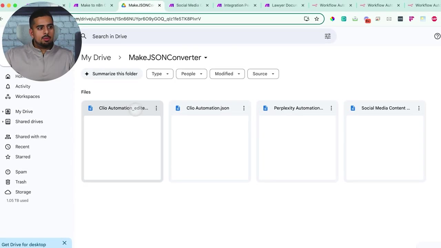Click the Trash bin icon in sidebar
The width and height of the screenshot is (441, 248).
pos(8,182)
